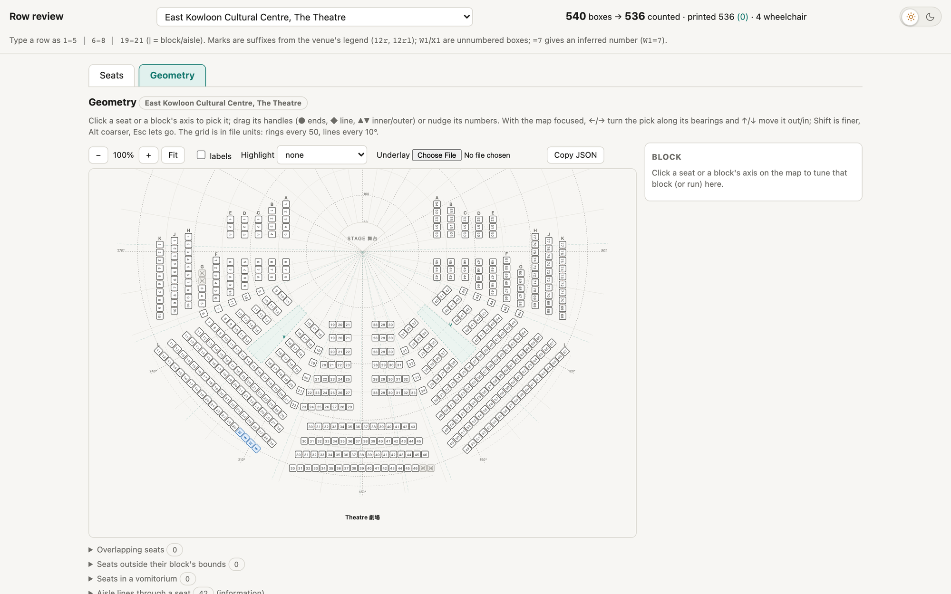This screenshot has height=594, width=951.
Task: Click the Row review title
Action: tap(36, 17)
